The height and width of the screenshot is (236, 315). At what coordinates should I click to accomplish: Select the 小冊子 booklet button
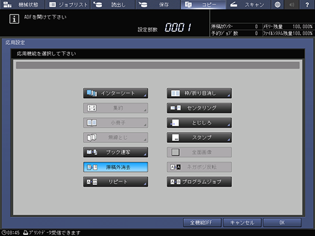[116, 123]
